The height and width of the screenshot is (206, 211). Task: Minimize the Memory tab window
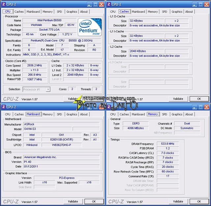194,107
